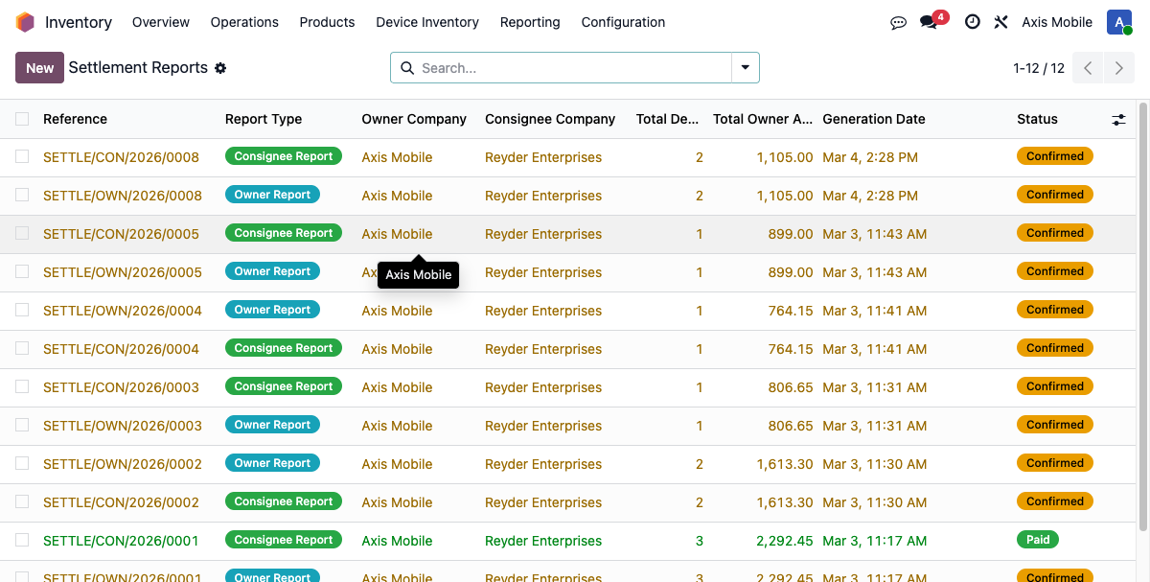Open the Device Inventory menu

point(426,22)
